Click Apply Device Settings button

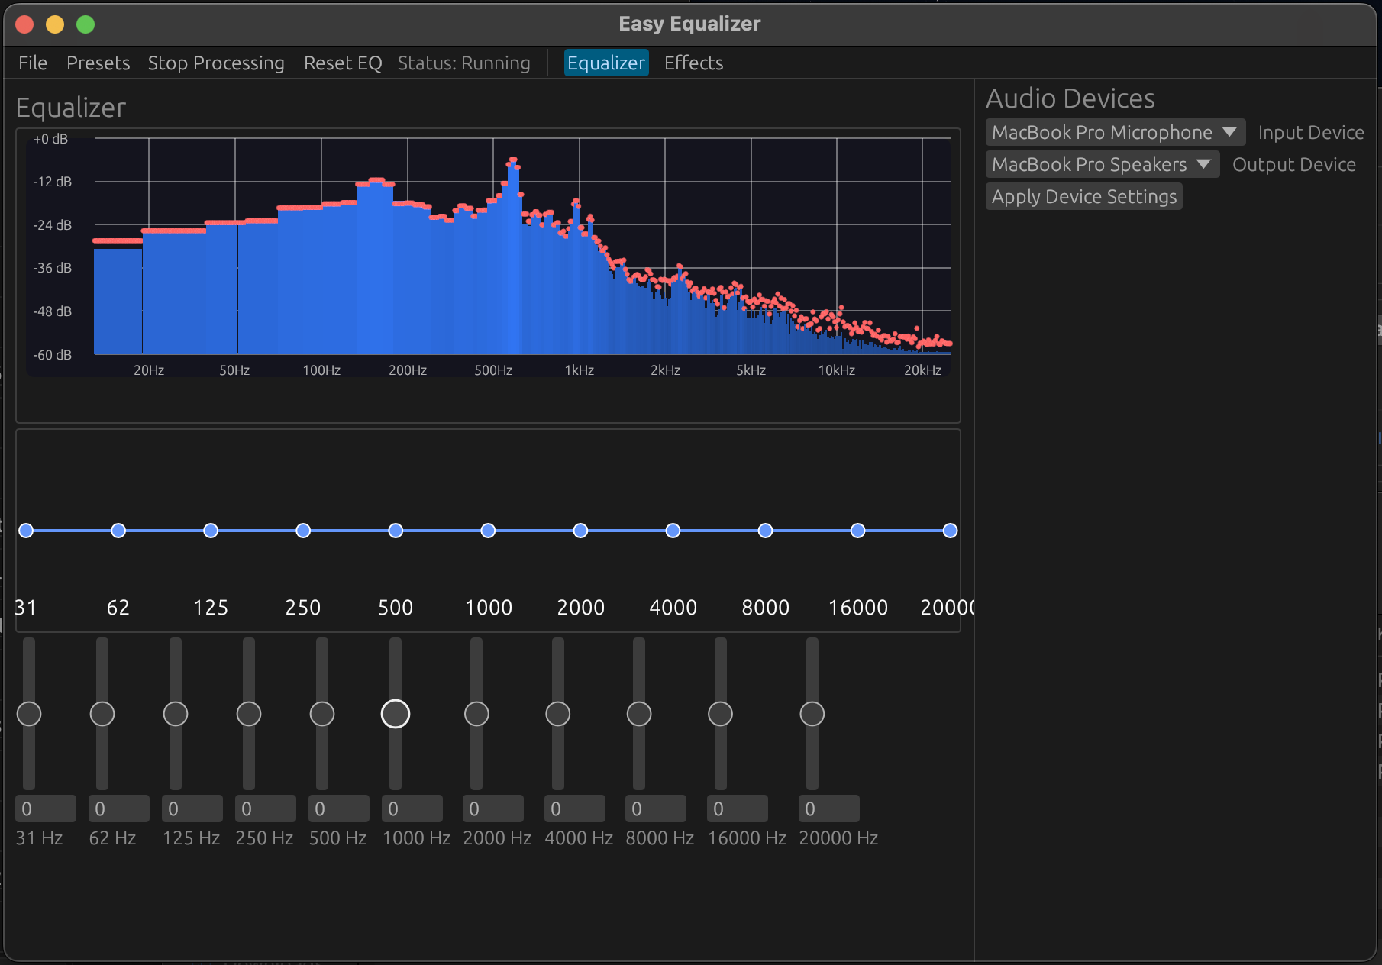1083,196
